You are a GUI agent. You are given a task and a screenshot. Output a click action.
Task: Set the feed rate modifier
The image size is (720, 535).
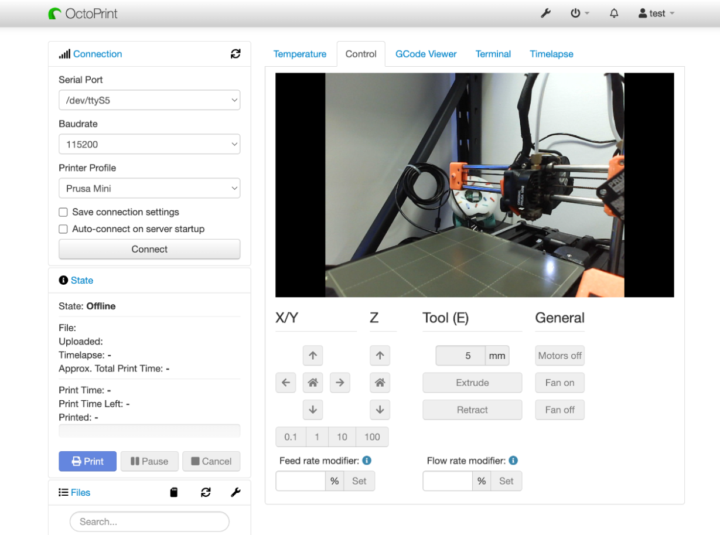click(359, 481)
